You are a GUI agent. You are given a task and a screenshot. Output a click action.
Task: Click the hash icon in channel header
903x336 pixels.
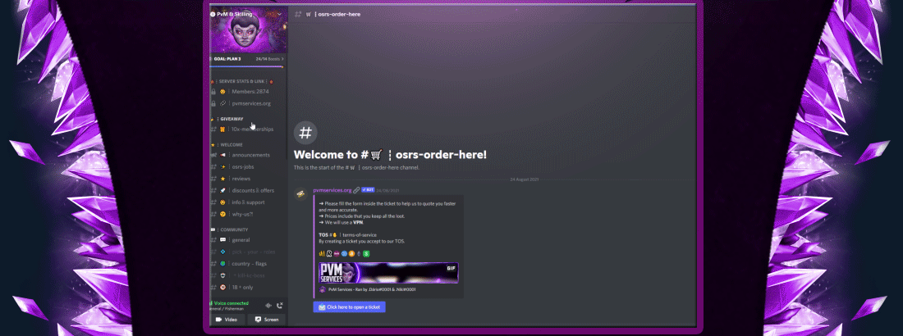click(298, 14)
